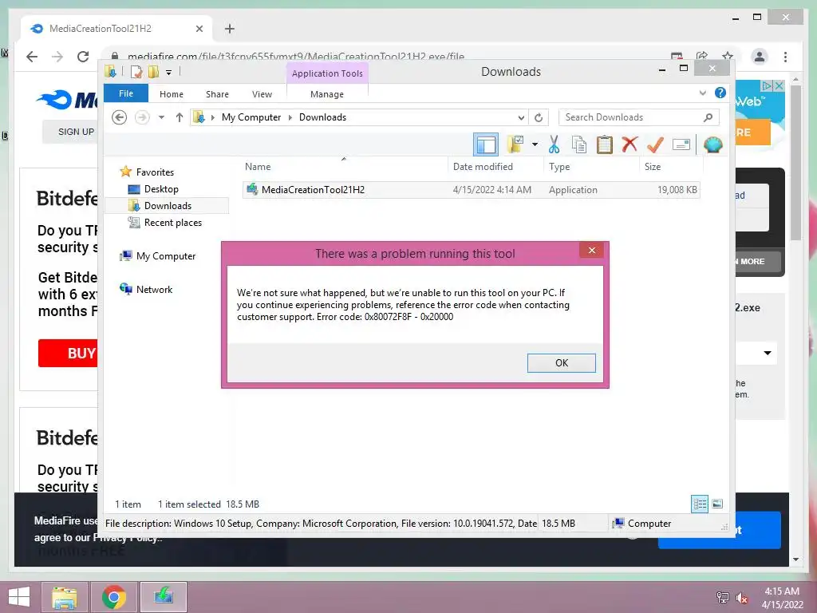
Task: Close the MediaCreationTool21H2 Chrome tab
Action: click(x=199, y=29)
